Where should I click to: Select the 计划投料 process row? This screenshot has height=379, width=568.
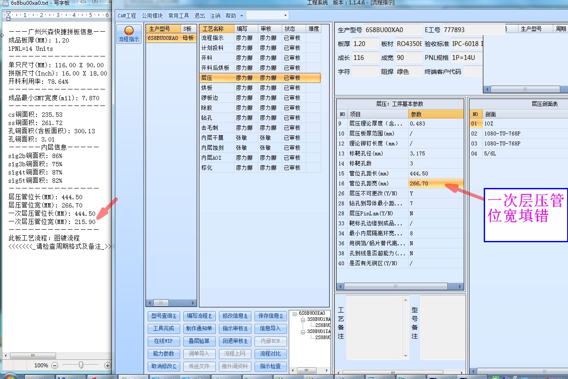coord(260,48)
